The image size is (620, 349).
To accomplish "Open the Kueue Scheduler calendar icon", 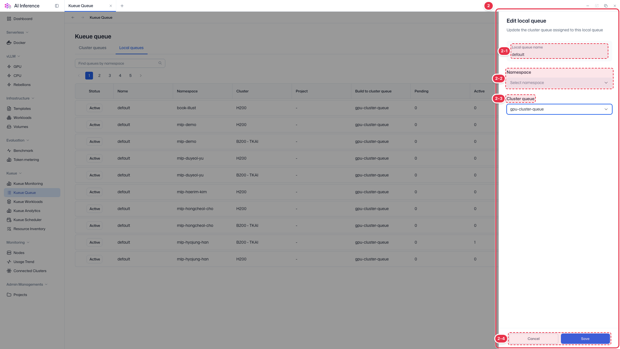I will point(9,220).
